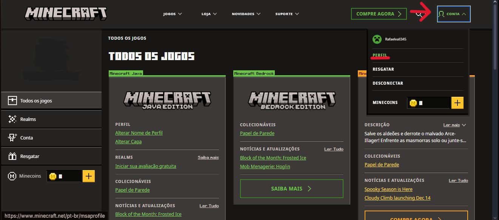Click the coin icon in sidebar Minecoins field

[x=53, y=176]
